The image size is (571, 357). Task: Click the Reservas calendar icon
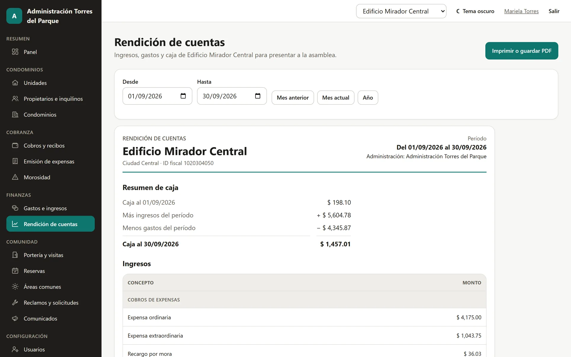15,271
